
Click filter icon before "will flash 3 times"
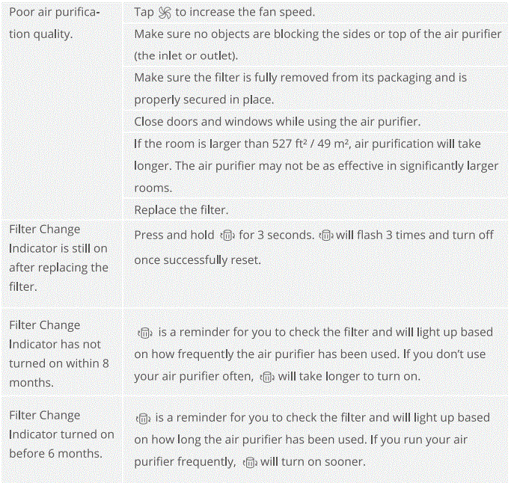click(x=325, y=236)
